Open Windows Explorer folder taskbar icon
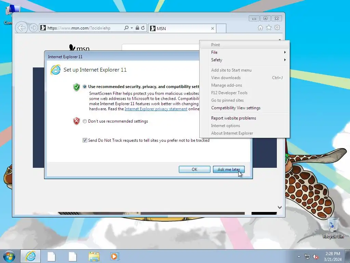 click(94, 256)
